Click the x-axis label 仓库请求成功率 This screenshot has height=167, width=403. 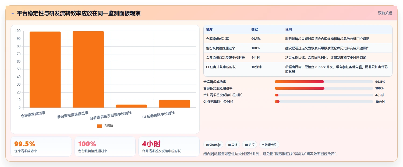(x=33, y=114)
